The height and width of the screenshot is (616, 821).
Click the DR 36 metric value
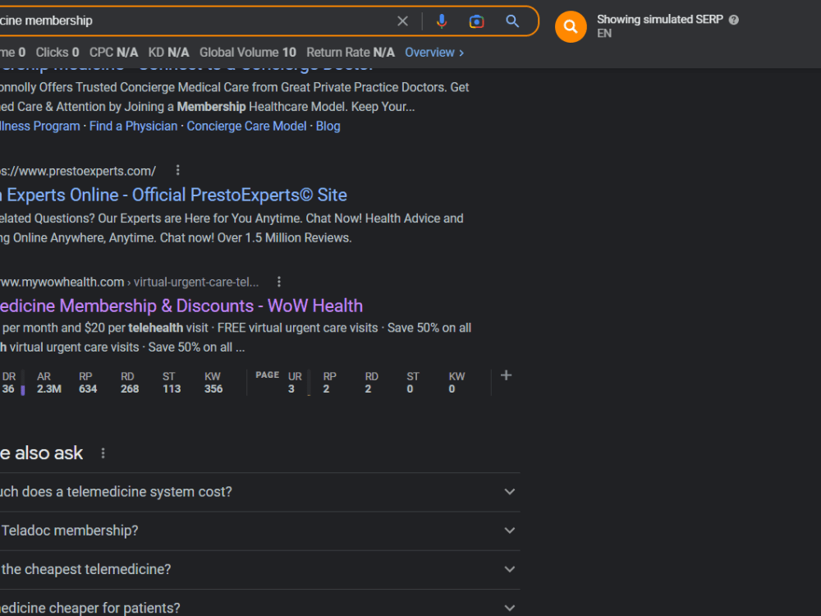8,383
